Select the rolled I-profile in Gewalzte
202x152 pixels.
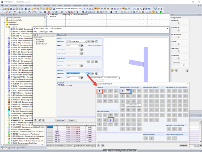[x=99, y=91]
